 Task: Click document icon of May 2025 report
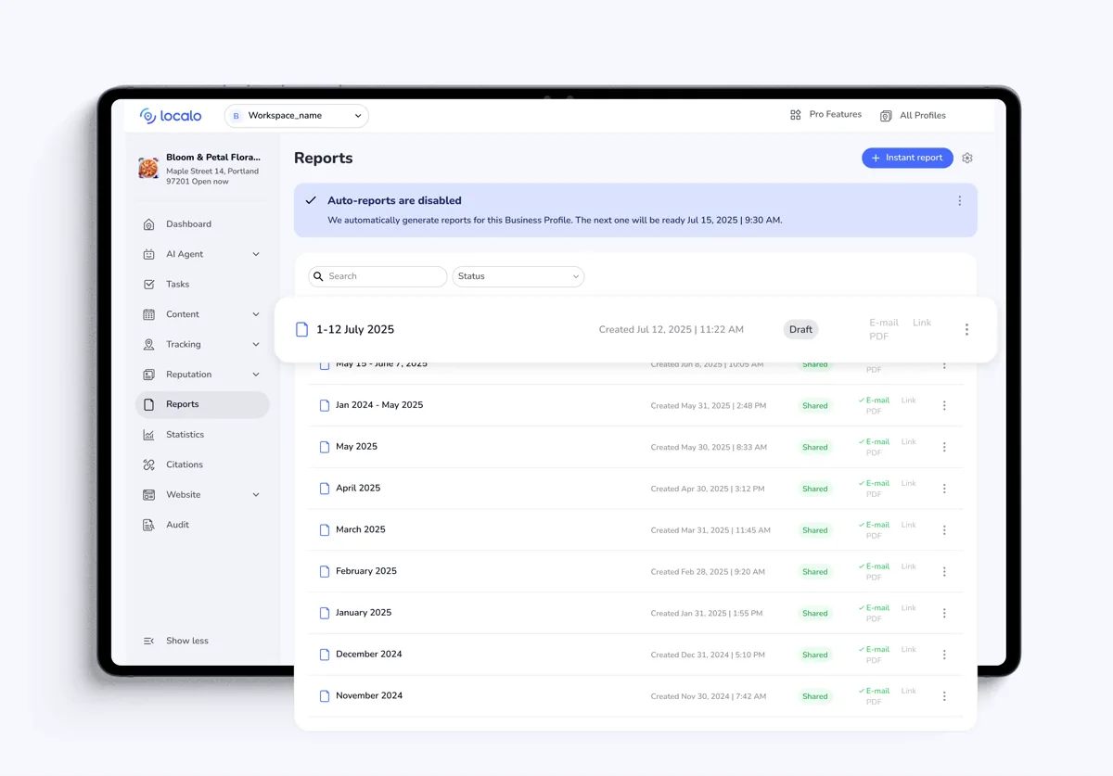tap(325, 447)
